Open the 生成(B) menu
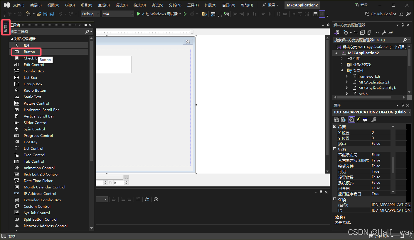 104,5
